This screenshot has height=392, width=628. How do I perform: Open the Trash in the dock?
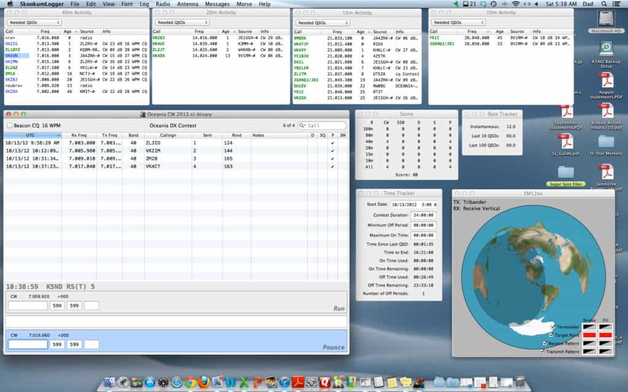[x=520, y=382]
